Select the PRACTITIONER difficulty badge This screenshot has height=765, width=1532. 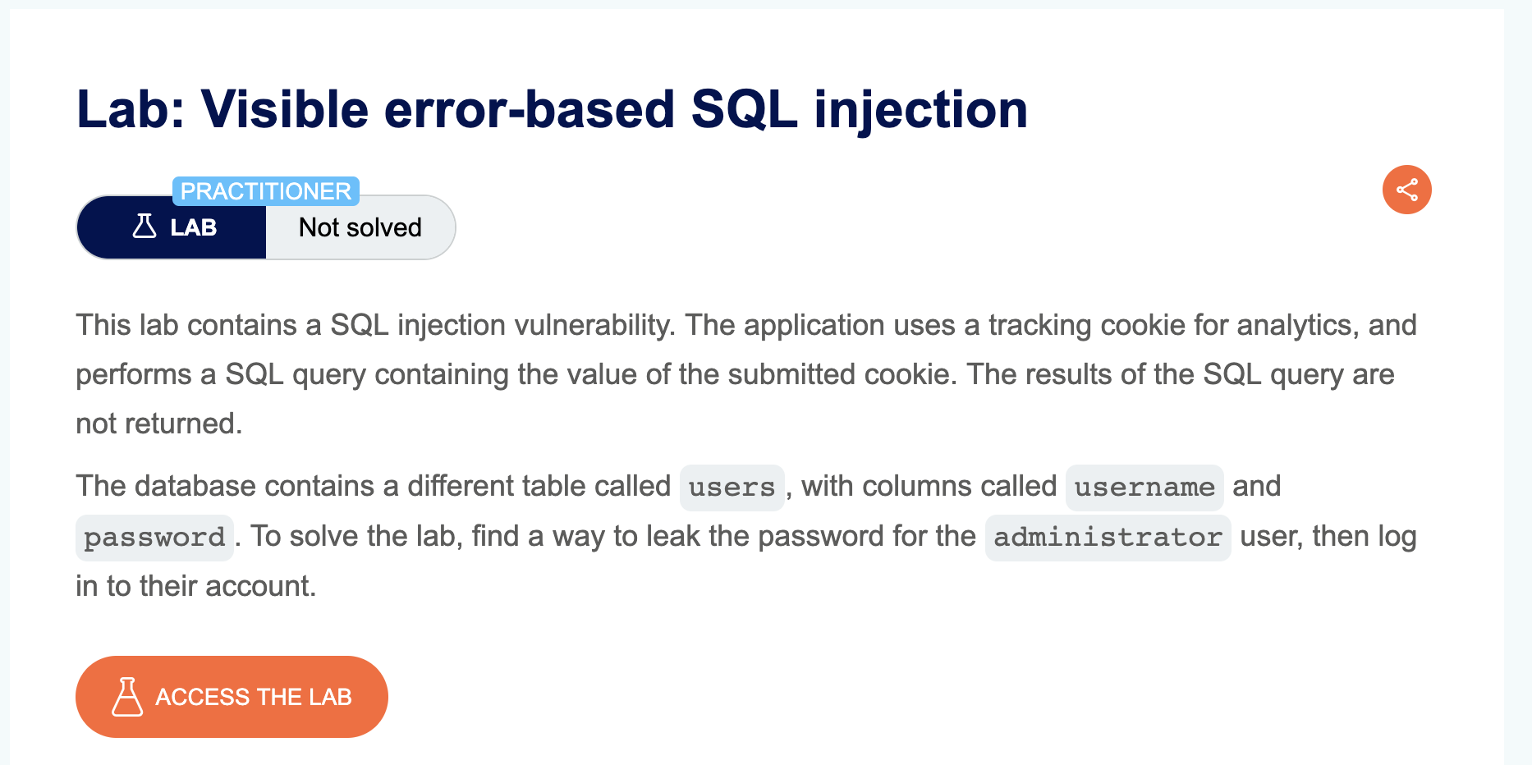266,191
